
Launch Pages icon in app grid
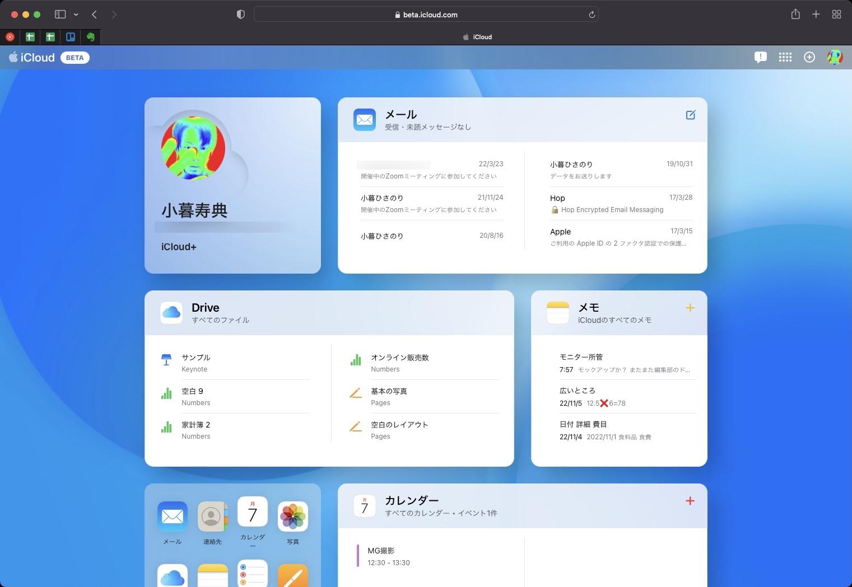point(293,575)
